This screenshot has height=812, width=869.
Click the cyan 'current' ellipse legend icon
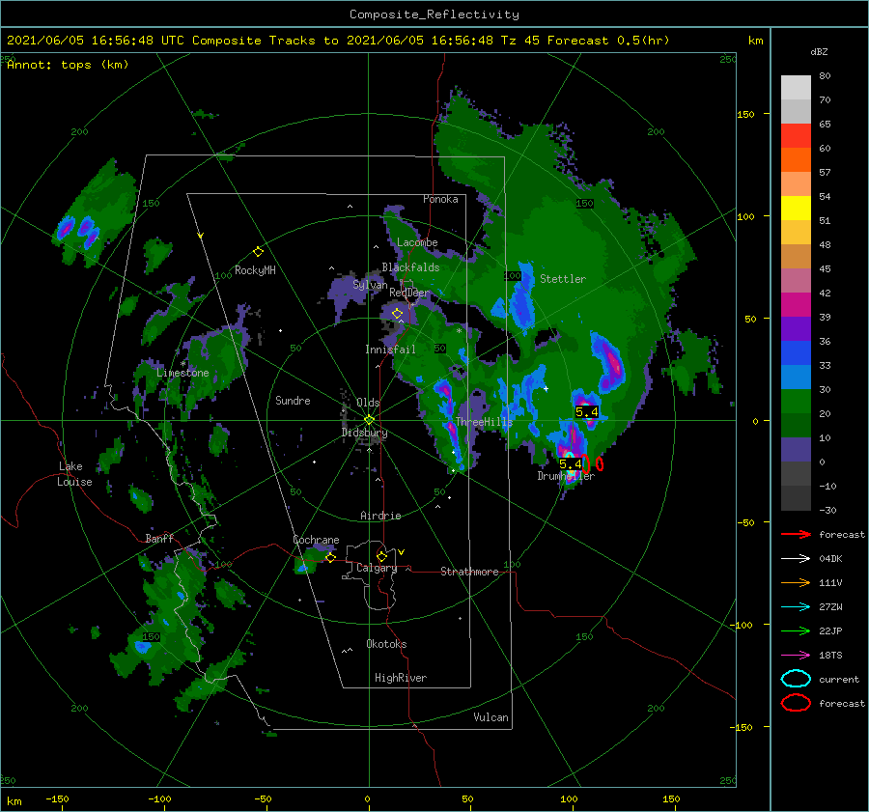coord(796,679)
